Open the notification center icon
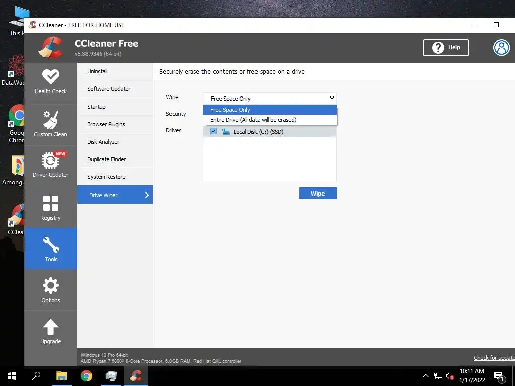The width and height of the screenshot is (515, 386). 499,376
